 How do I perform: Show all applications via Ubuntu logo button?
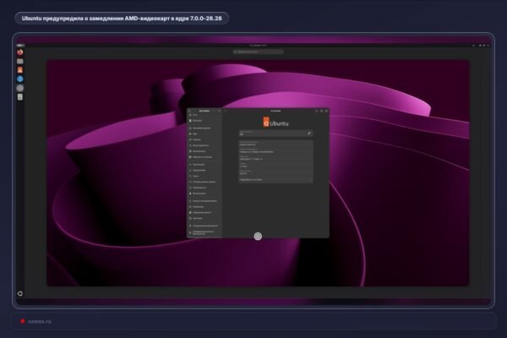20,293
